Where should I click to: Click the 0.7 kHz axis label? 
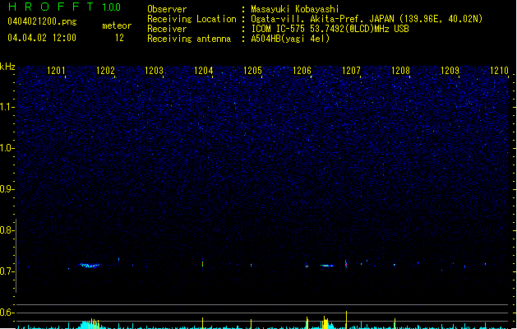click(7, 271)
